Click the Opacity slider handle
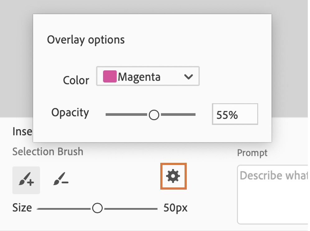Viewport: 310px width, 231px height. pos(154,115)
